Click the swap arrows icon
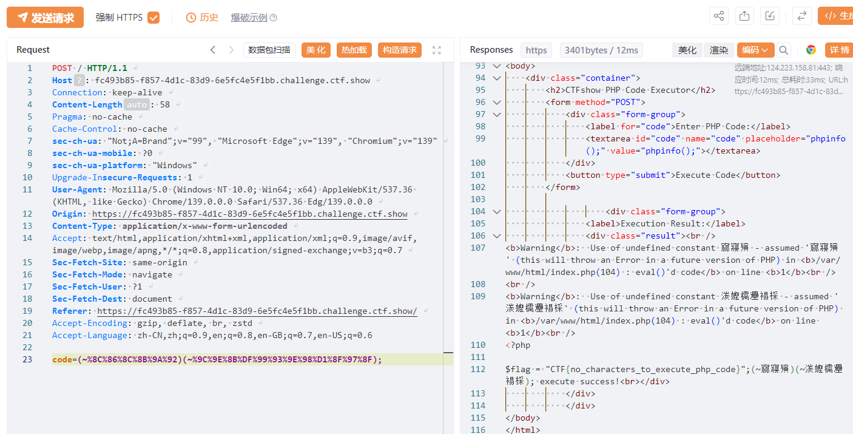Screen dimensions: 853x434 (x=801, y=16)
